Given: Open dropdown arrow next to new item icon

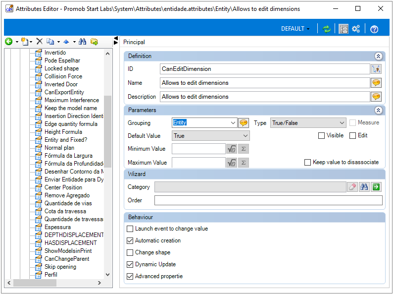Looking at the screenshot, I should pos(31,42).
